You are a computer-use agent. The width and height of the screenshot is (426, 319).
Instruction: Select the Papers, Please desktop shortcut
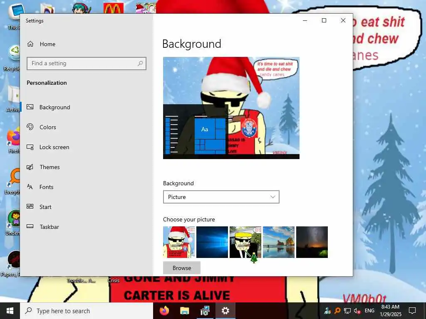tap(11, 264)
